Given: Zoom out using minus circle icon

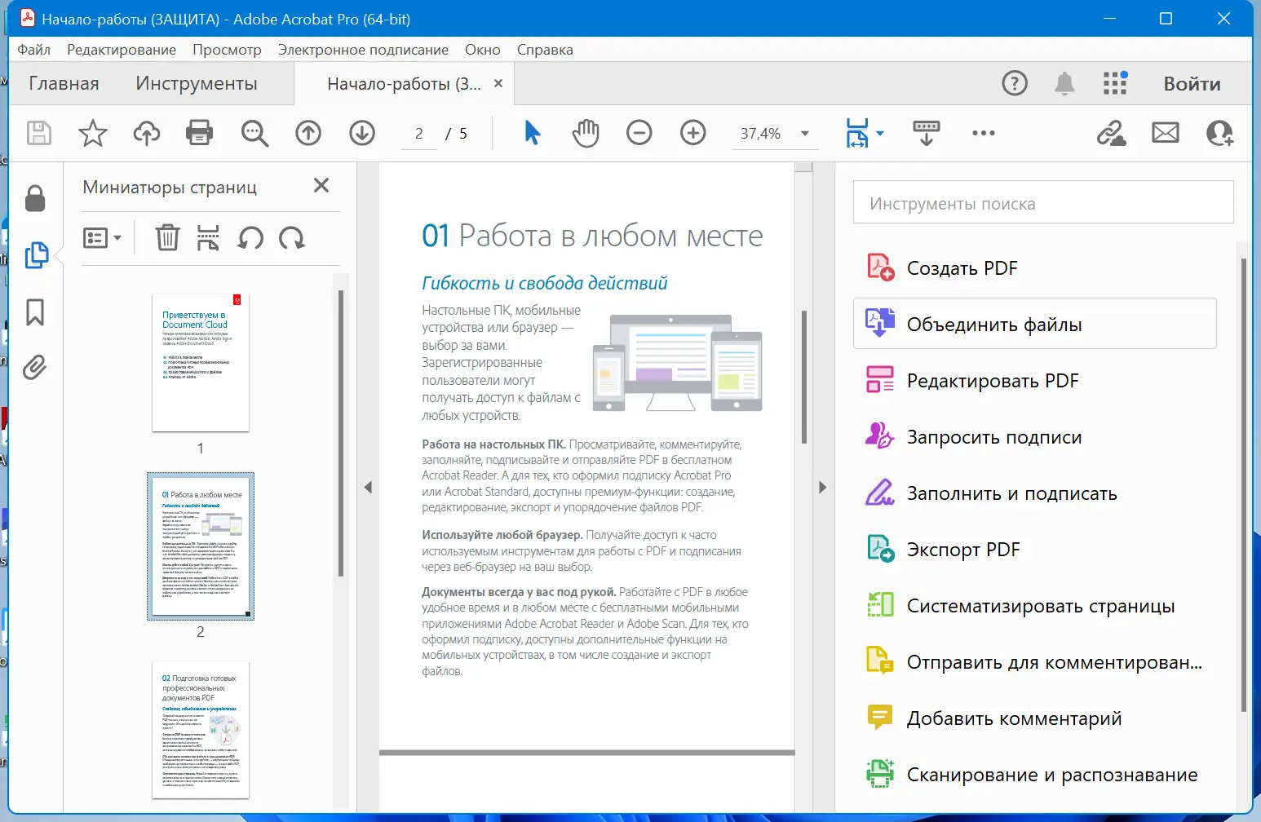Looking at the screenshot, I should point(639,133).
